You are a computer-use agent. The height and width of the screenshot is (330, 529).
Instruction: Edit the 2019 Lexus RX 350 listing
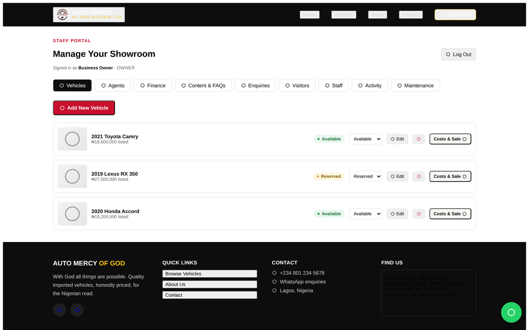click(397, 176)
